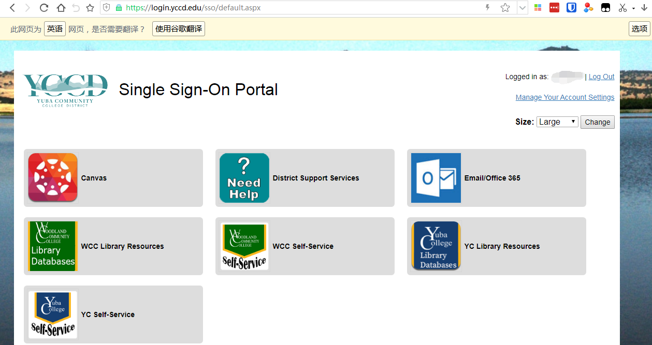Open the Woodland Library Databases icon

[x=53, y=246]
